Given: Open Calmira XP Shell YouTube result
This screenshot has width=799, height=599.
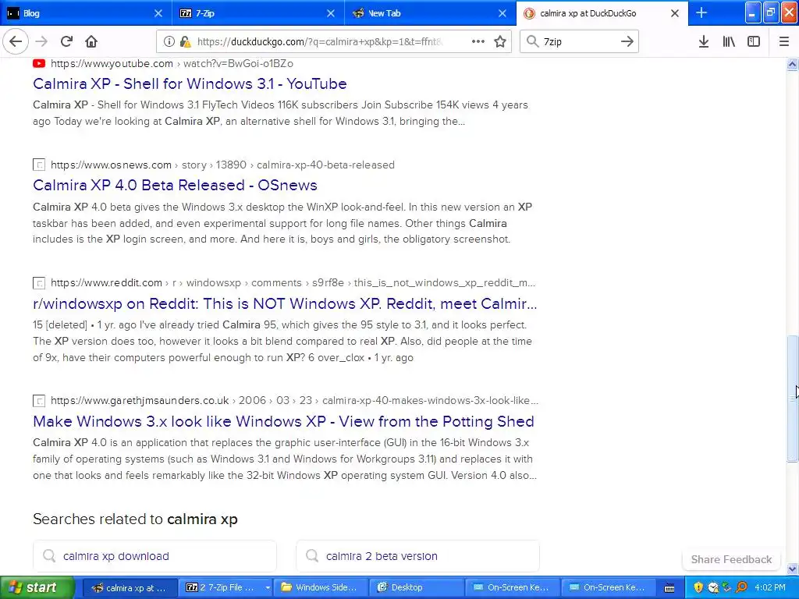Looking at the screenshot, I should click(x=190, y=83).
